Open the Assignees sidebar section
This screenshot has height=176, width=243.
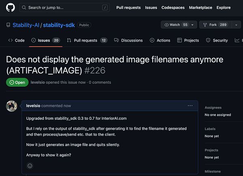[x=213, y=108]
